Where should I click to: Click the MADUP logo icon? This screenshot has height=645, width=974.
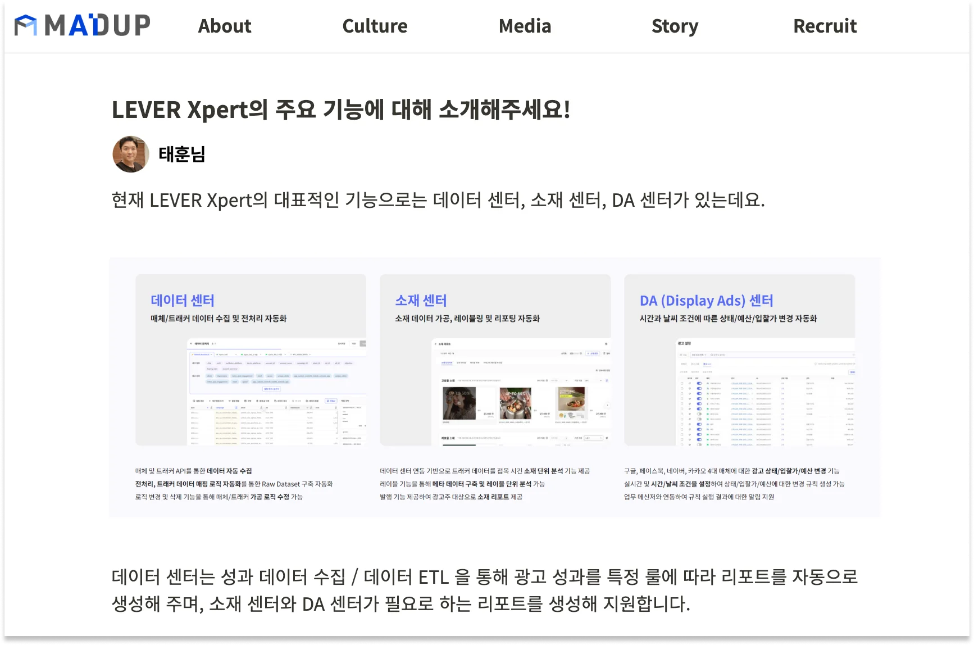pos(26,25)
